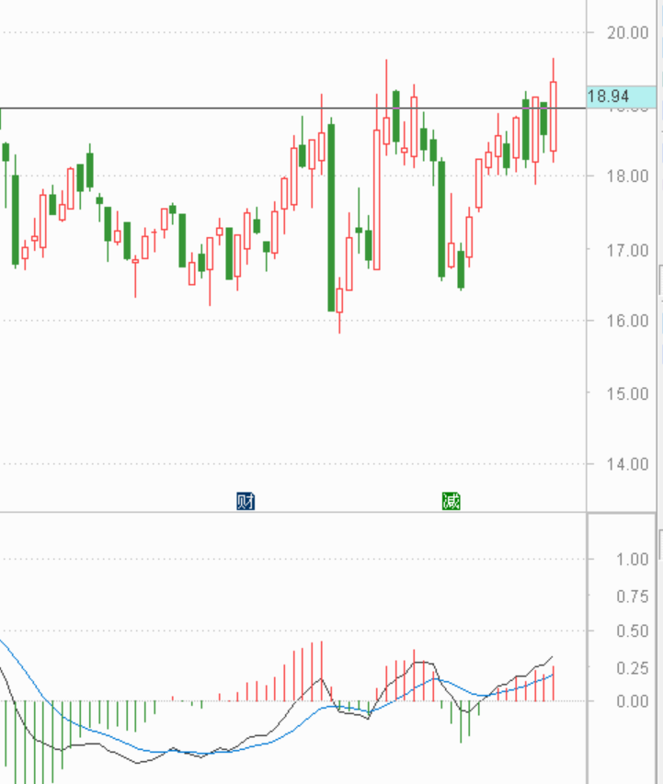Select the horizontal price line at 18.94

pos(184,108)
